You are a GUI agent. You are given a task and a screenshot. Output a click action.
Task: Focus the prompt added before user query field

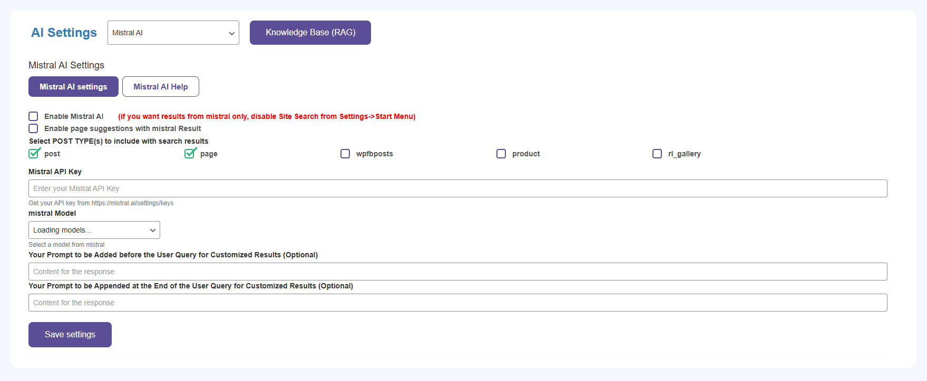point(457,272)
